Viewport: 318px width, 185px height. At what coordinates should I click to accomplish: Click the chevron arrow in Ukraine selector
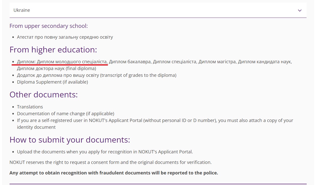[300, 11]
